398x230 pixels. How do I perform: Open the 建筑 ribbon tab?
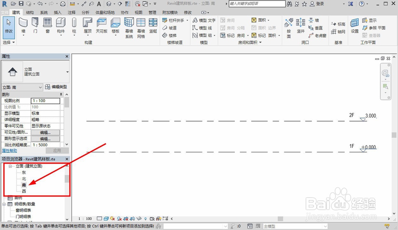coord(16,12)
